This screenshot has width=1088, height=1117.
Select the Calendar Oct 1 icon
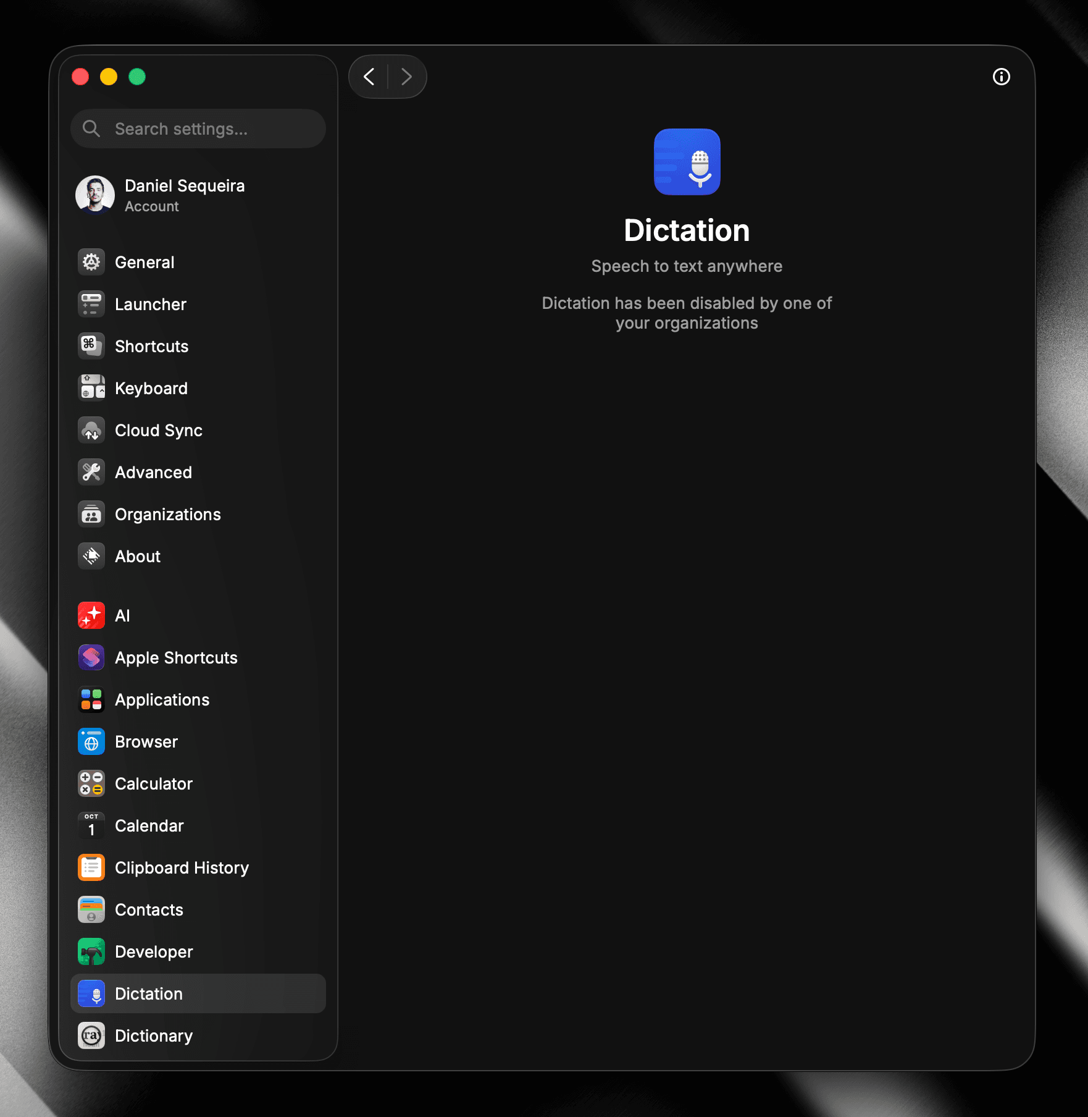pos(91,826)
